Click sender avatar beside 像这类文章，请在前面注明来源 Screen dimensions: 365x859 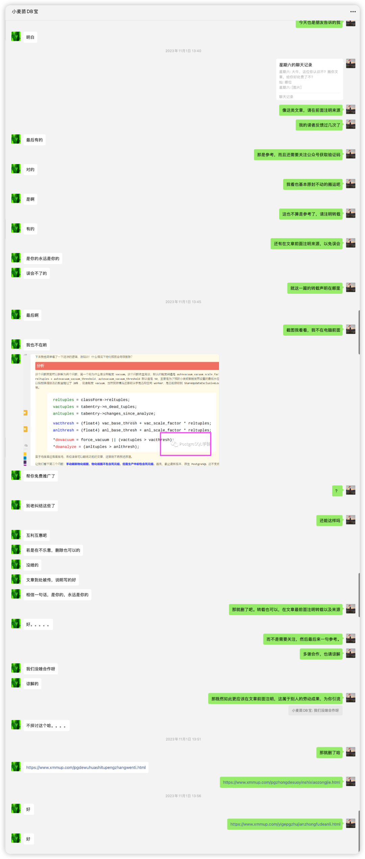(x=351, y=109)
